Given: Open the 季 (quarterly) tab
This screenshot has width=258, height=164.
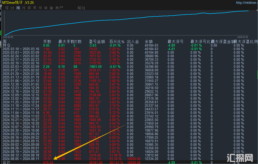Looking at the screenshot, I should pos(29,8).
